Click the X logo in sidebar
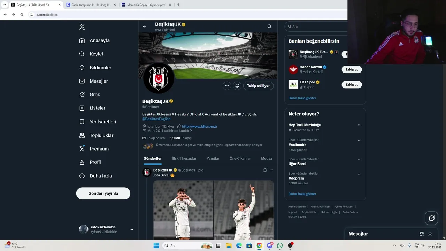The width and height of the screenshot is (446, 251). pos(82,27)
